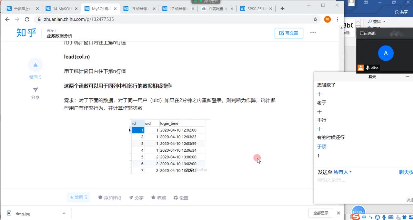Click 收藏 to favorite the article

click(x=158, y=198)
